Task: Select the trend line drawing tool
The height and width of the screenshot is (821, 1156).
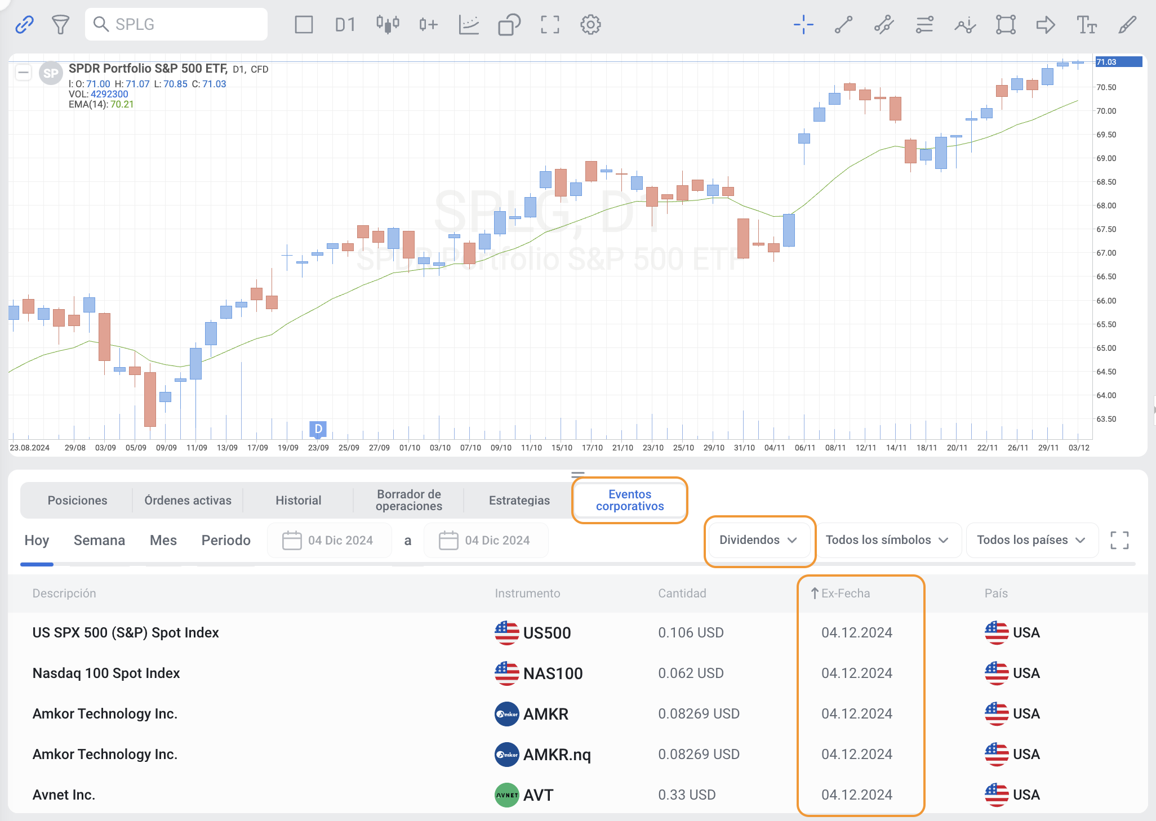Action: click(x=843, y=24)
